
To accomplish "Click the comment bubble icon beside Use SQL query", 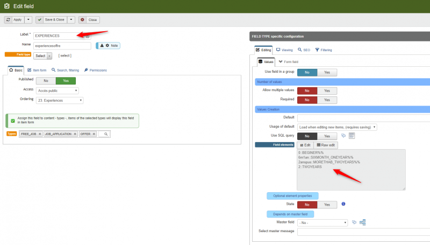I will (343, 136).
